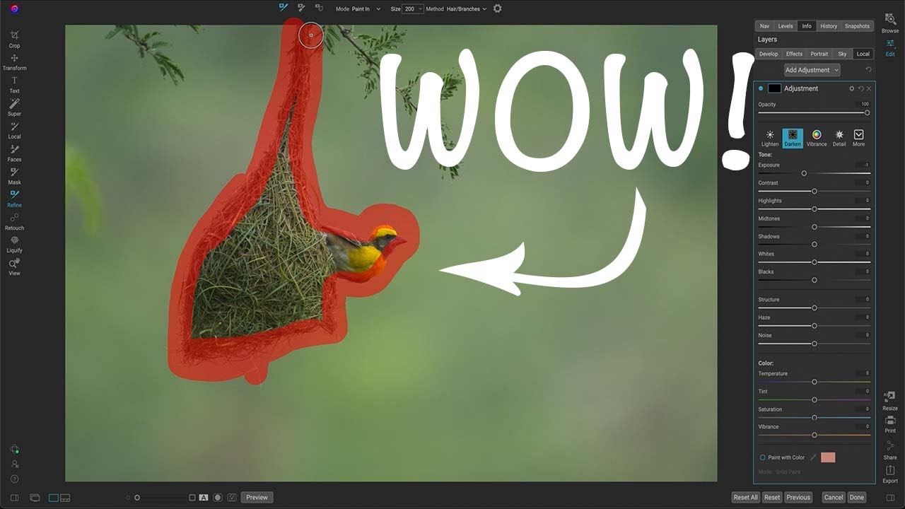Open the Add Adjustment dropdown
Screen dimensions: 905x509
[x=812, y=70]
